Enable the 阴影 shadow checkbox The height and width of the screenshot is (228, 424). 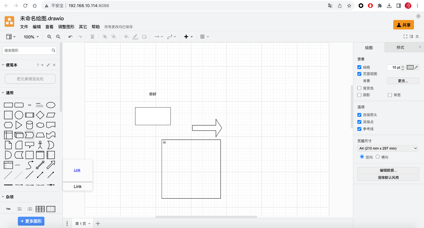pos(359,95)
